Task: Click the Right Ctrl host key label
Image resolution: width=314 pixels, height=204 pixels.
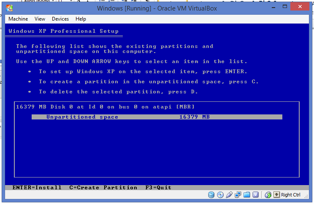Action: tap(290, 195)
